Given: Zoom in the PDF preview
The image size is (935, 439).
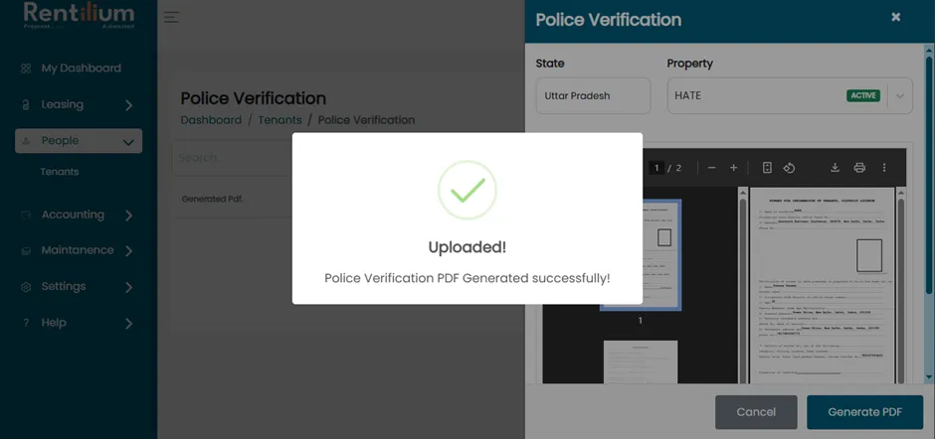Looking at the screenshot, I should point(733,168).
